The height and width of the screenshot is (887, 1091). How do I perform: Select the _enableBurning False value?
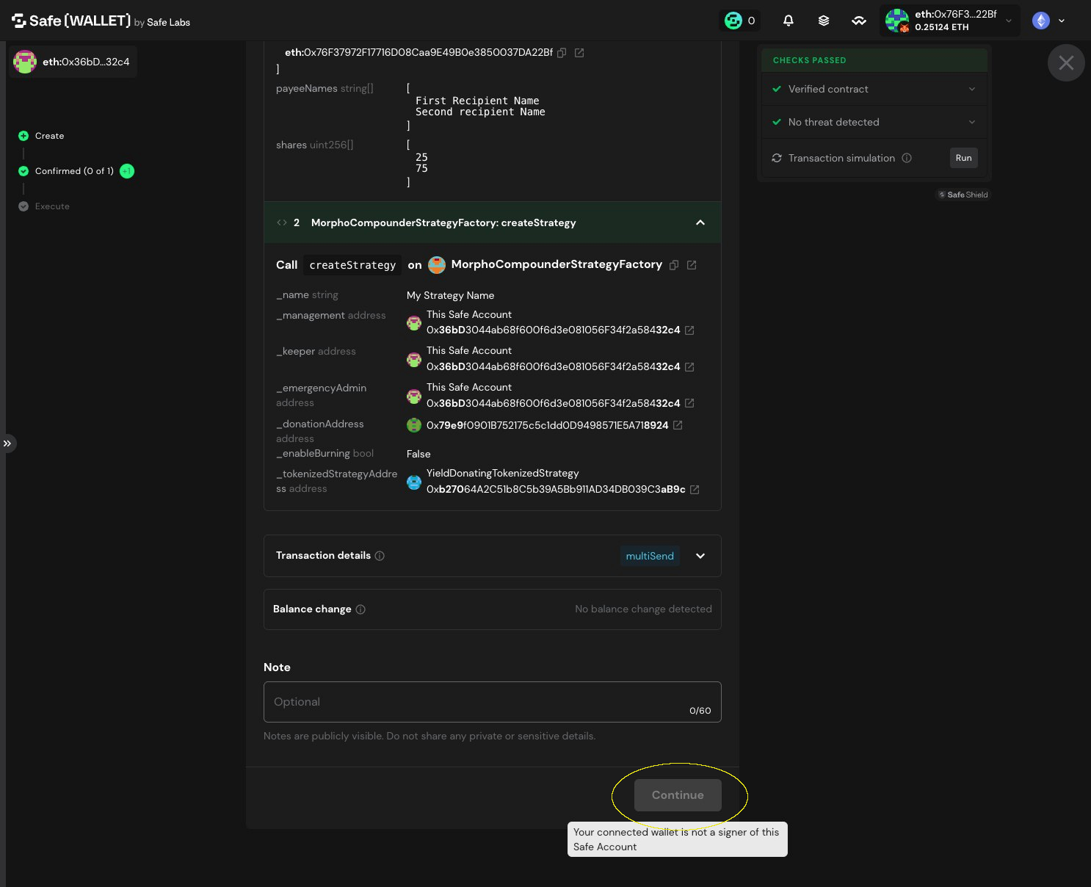[x=418, y=454]
